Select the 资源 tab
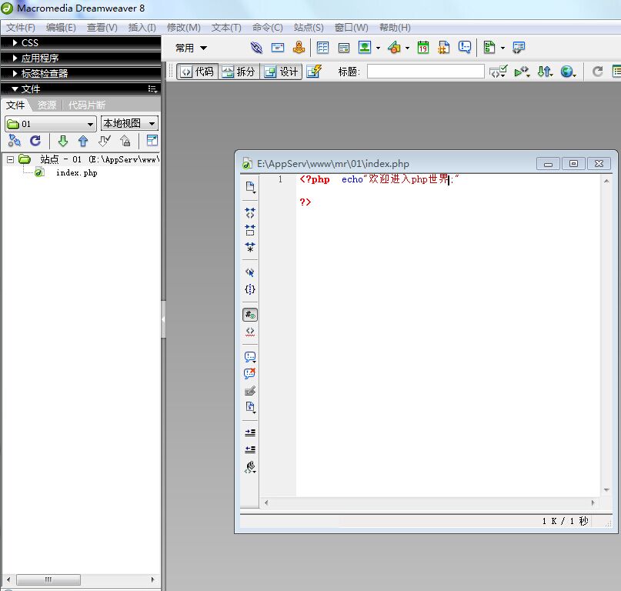 click(47, 105)
